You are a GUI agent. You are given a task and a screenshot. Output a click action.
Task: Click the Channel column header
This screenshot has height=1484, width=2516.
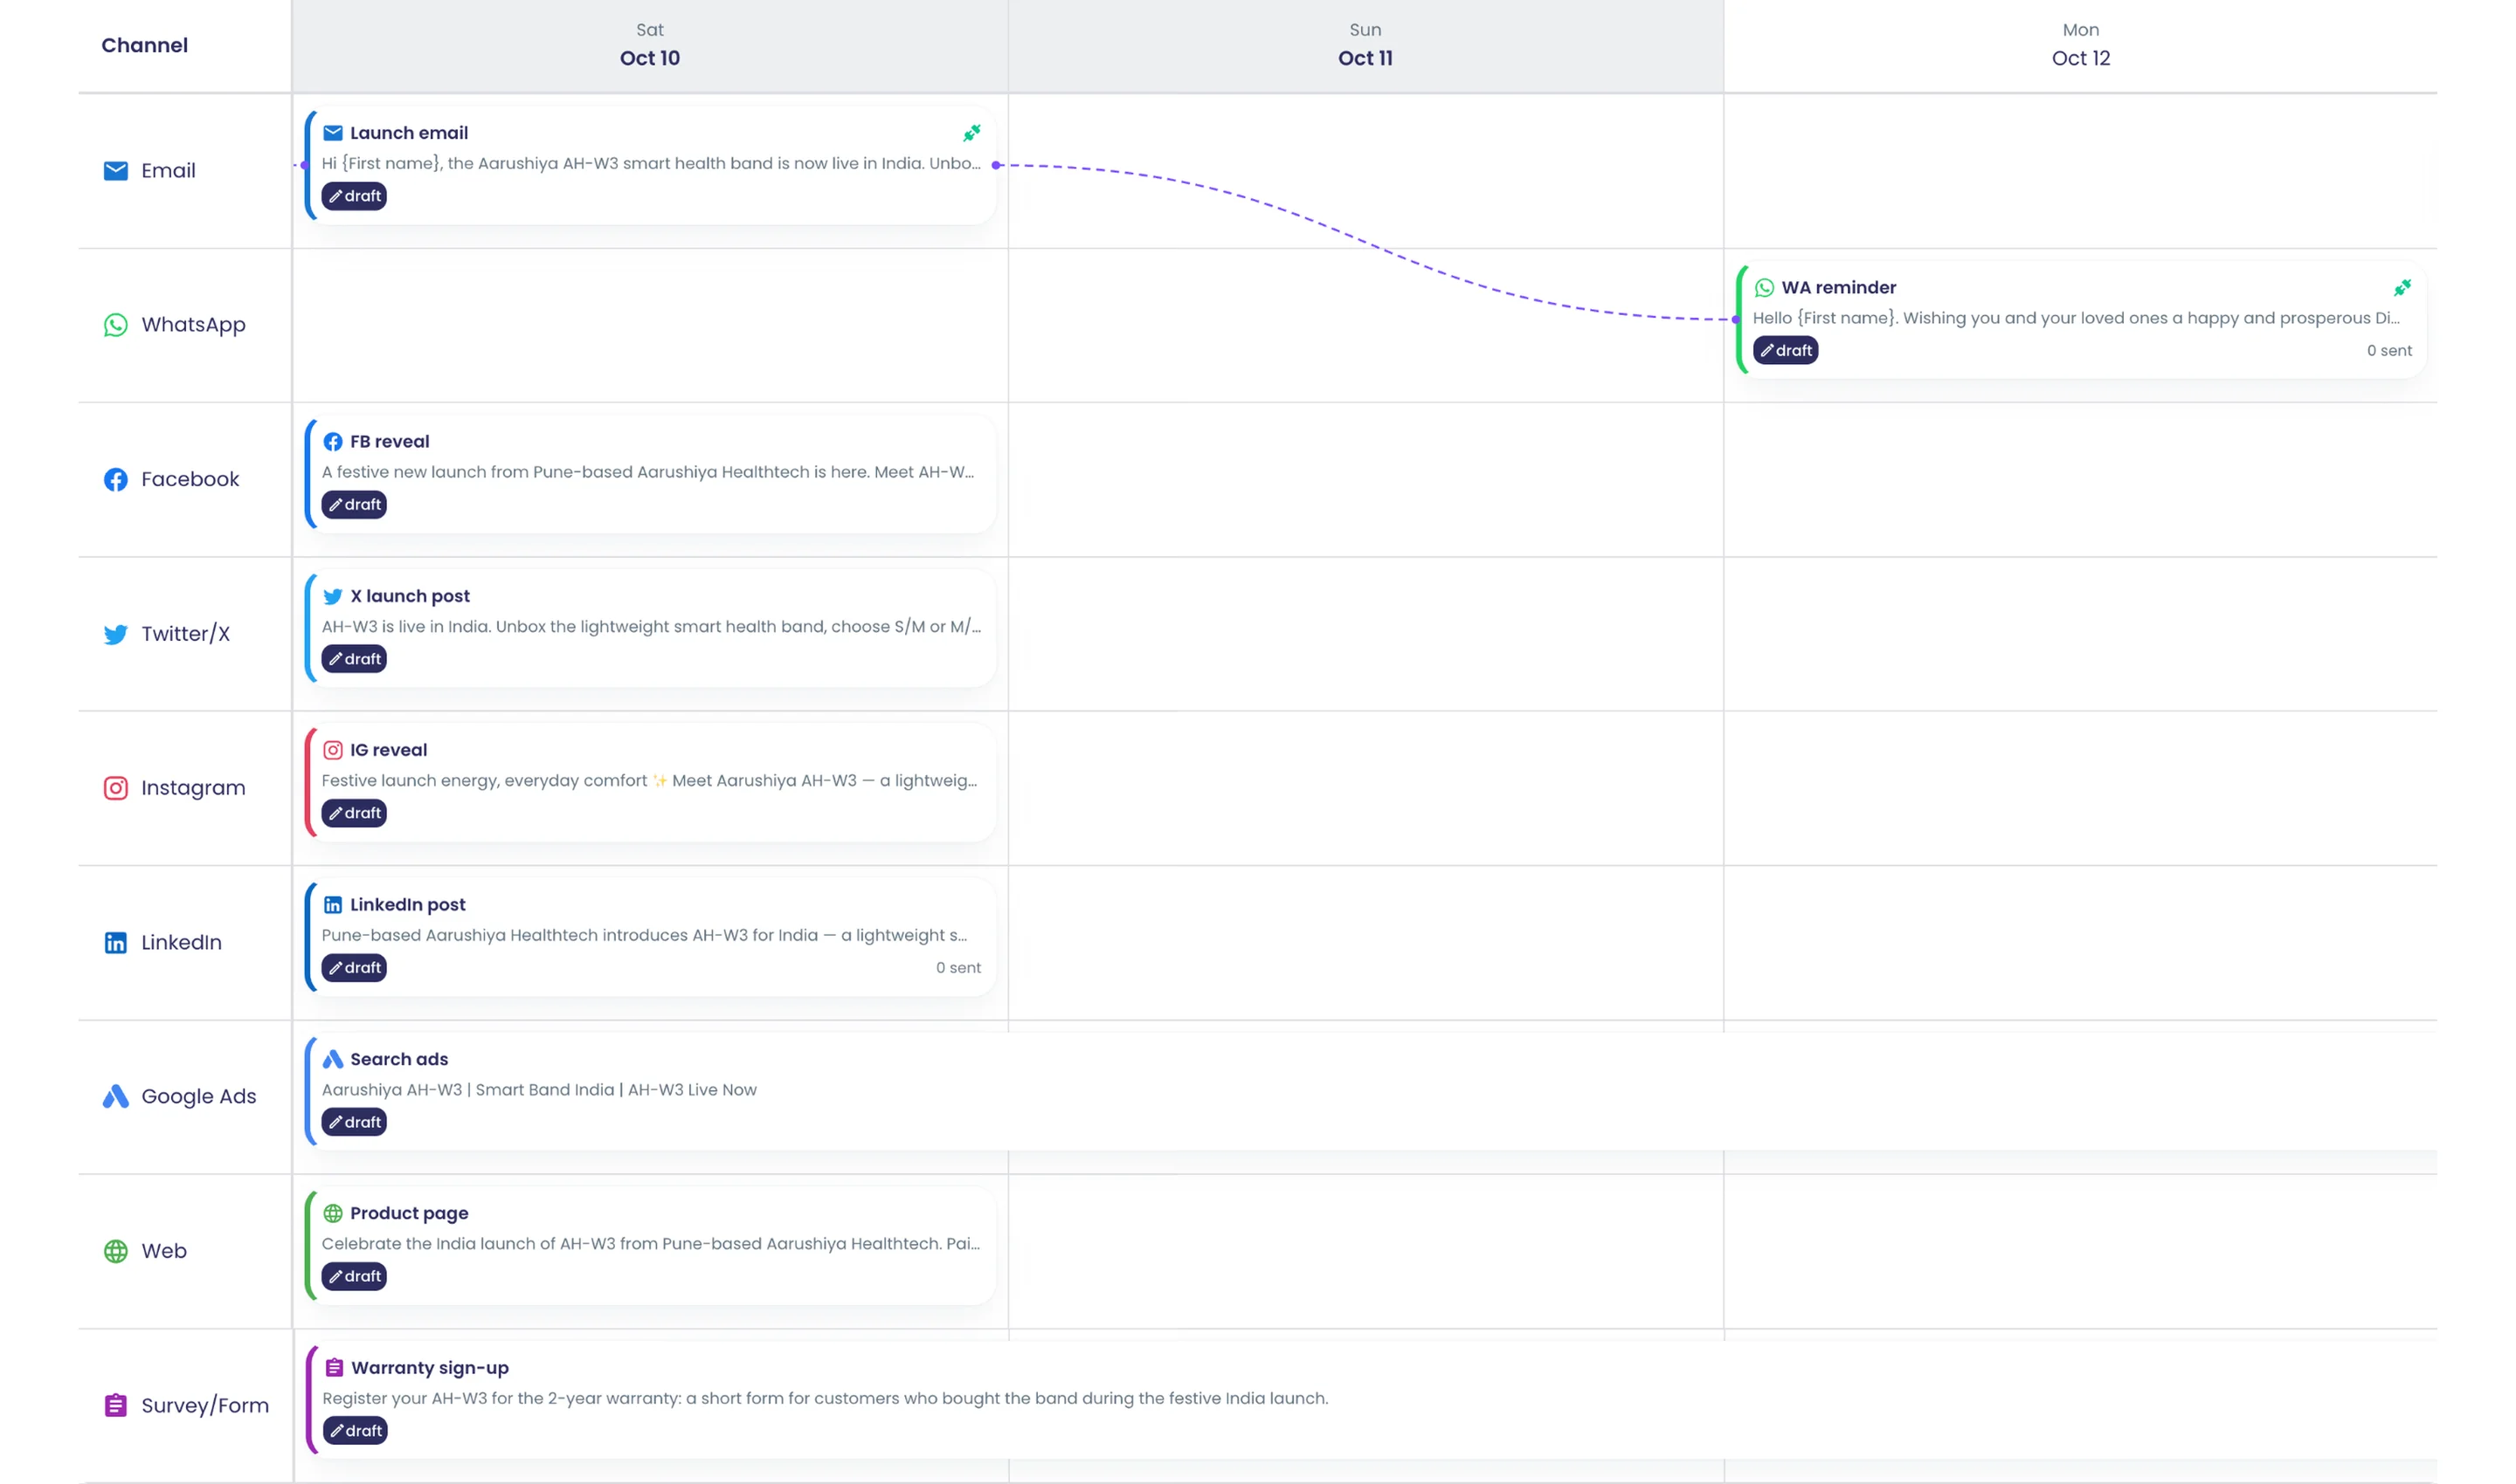click(x=144, y=45)
